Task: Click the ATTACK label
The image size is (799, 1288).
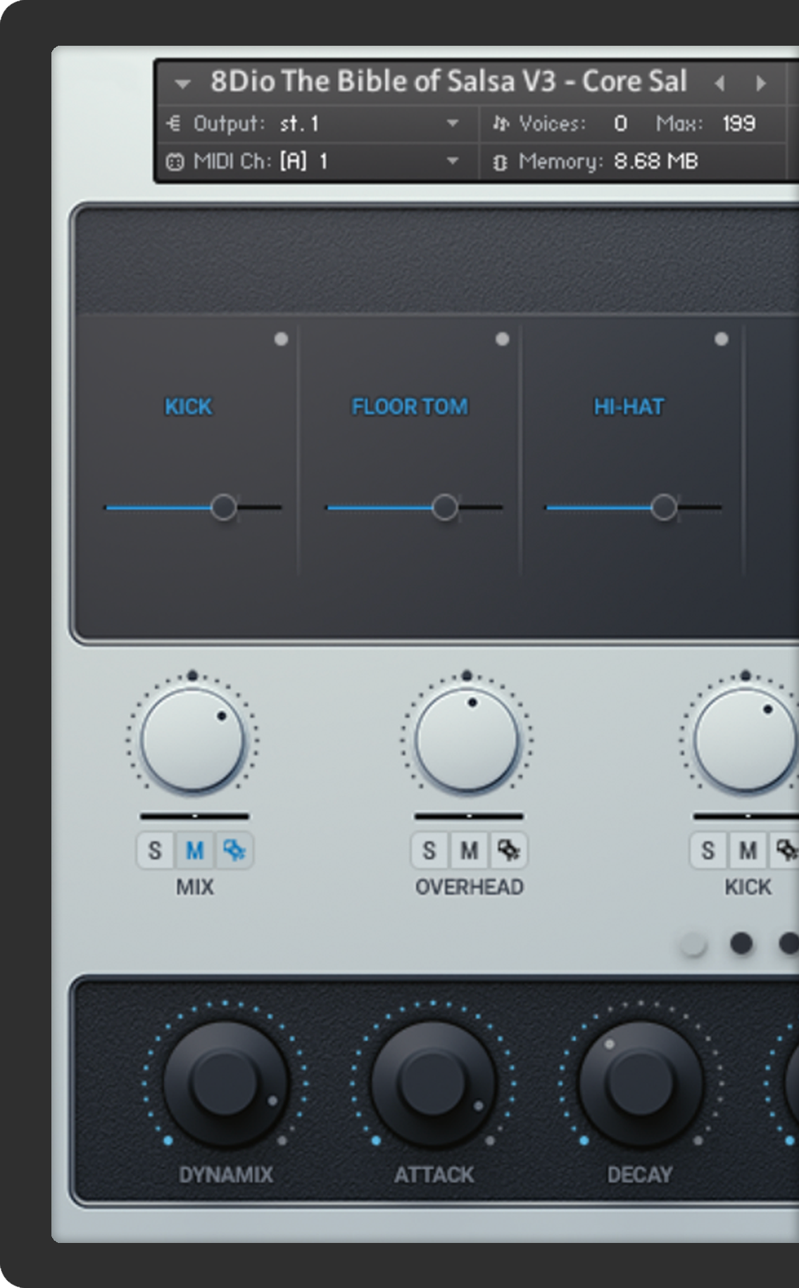Action: coord(434,1175)
